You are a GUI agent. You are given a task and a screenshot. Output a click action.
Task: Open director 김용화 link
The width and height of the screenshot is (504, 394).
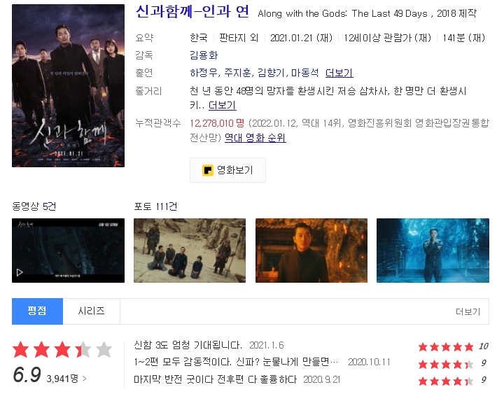pos(204,55)
